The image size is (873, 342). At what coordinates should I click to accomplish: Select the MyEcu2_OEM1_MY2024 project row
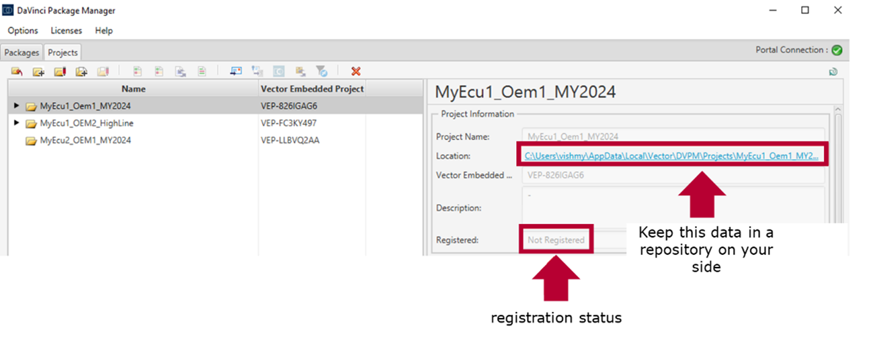(215, 141)
